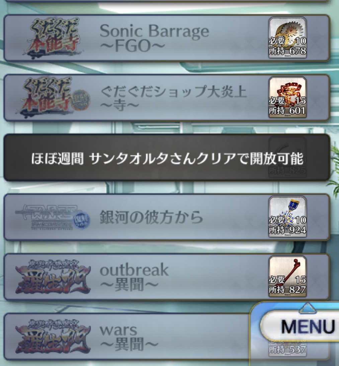Screen dimensions: 339x366
Task: Tap the Honnoji rerun logo on the shop row
Action: [x=53, y=97]
